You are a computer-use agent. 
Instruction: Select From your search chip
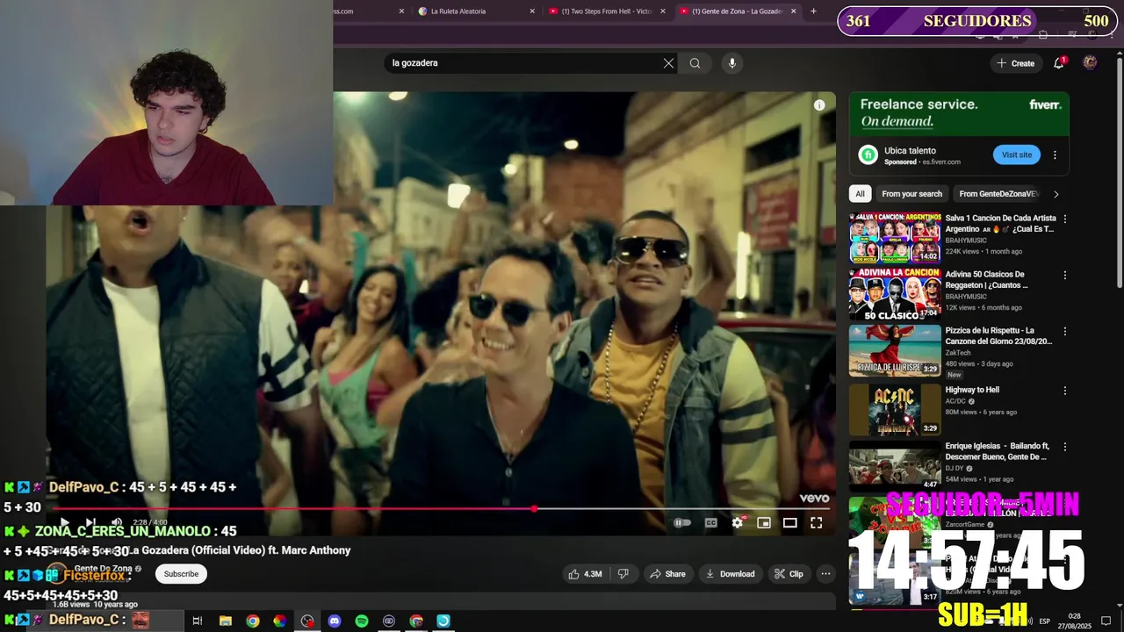tap(911, 194)
